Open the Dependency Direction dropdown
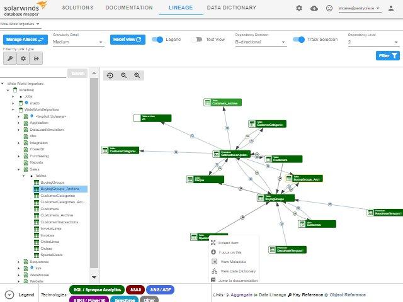Viewport: 403px width, 302px height. coord(261,42)
